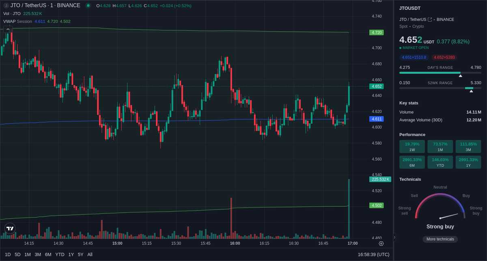This screenshot has width=487, height=261.
Task: Collapse the legend with the chevron-up button
Action: click(x=8, y=29)
